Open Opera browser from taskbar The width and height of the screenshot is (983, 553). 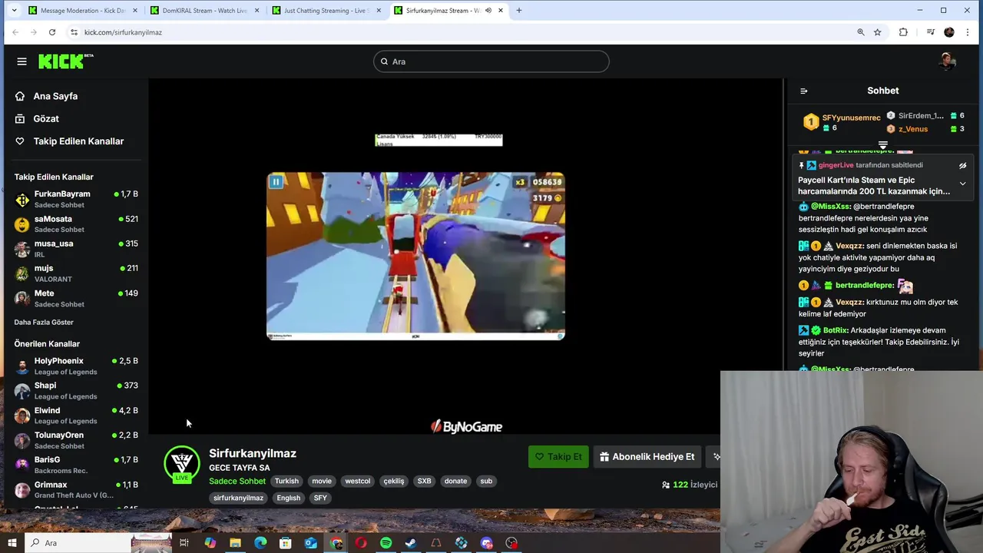(x=361, y=543)
